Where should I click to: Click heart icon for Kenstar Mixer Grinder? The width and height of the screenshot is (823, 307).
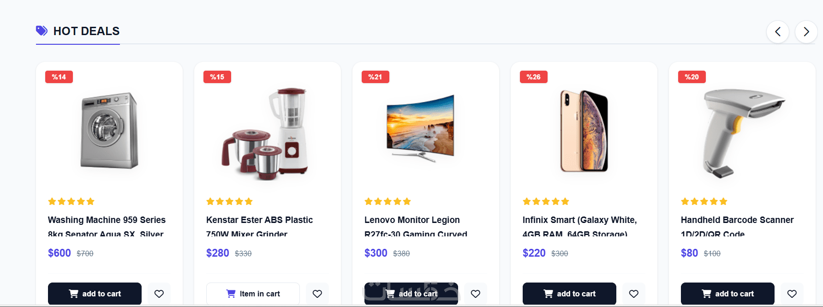[317, 294]
